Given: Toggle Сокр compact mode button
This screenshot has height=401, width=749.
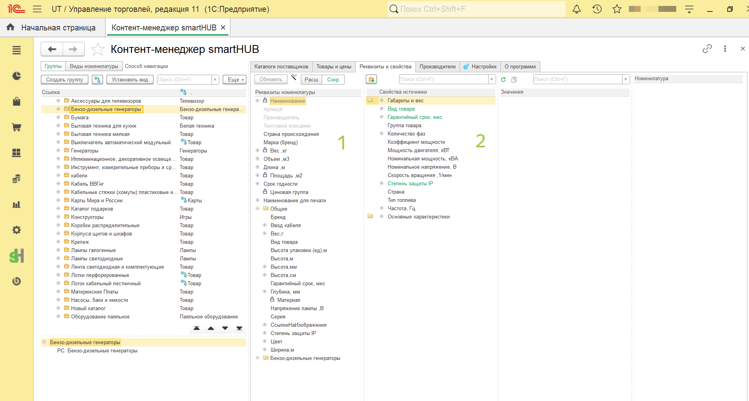Looking at the screenshot, I should click(x=333, y=79).
